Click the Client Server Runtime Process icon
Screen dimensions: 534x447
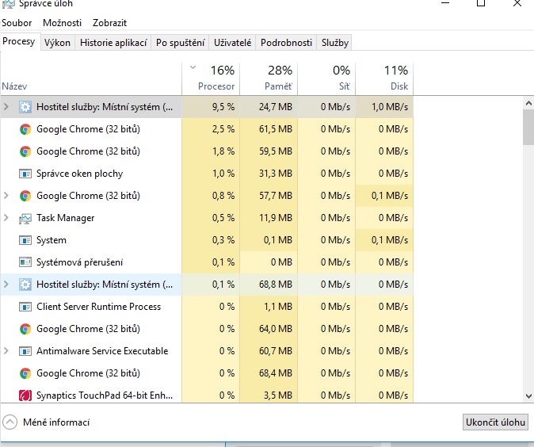point(25,307)
